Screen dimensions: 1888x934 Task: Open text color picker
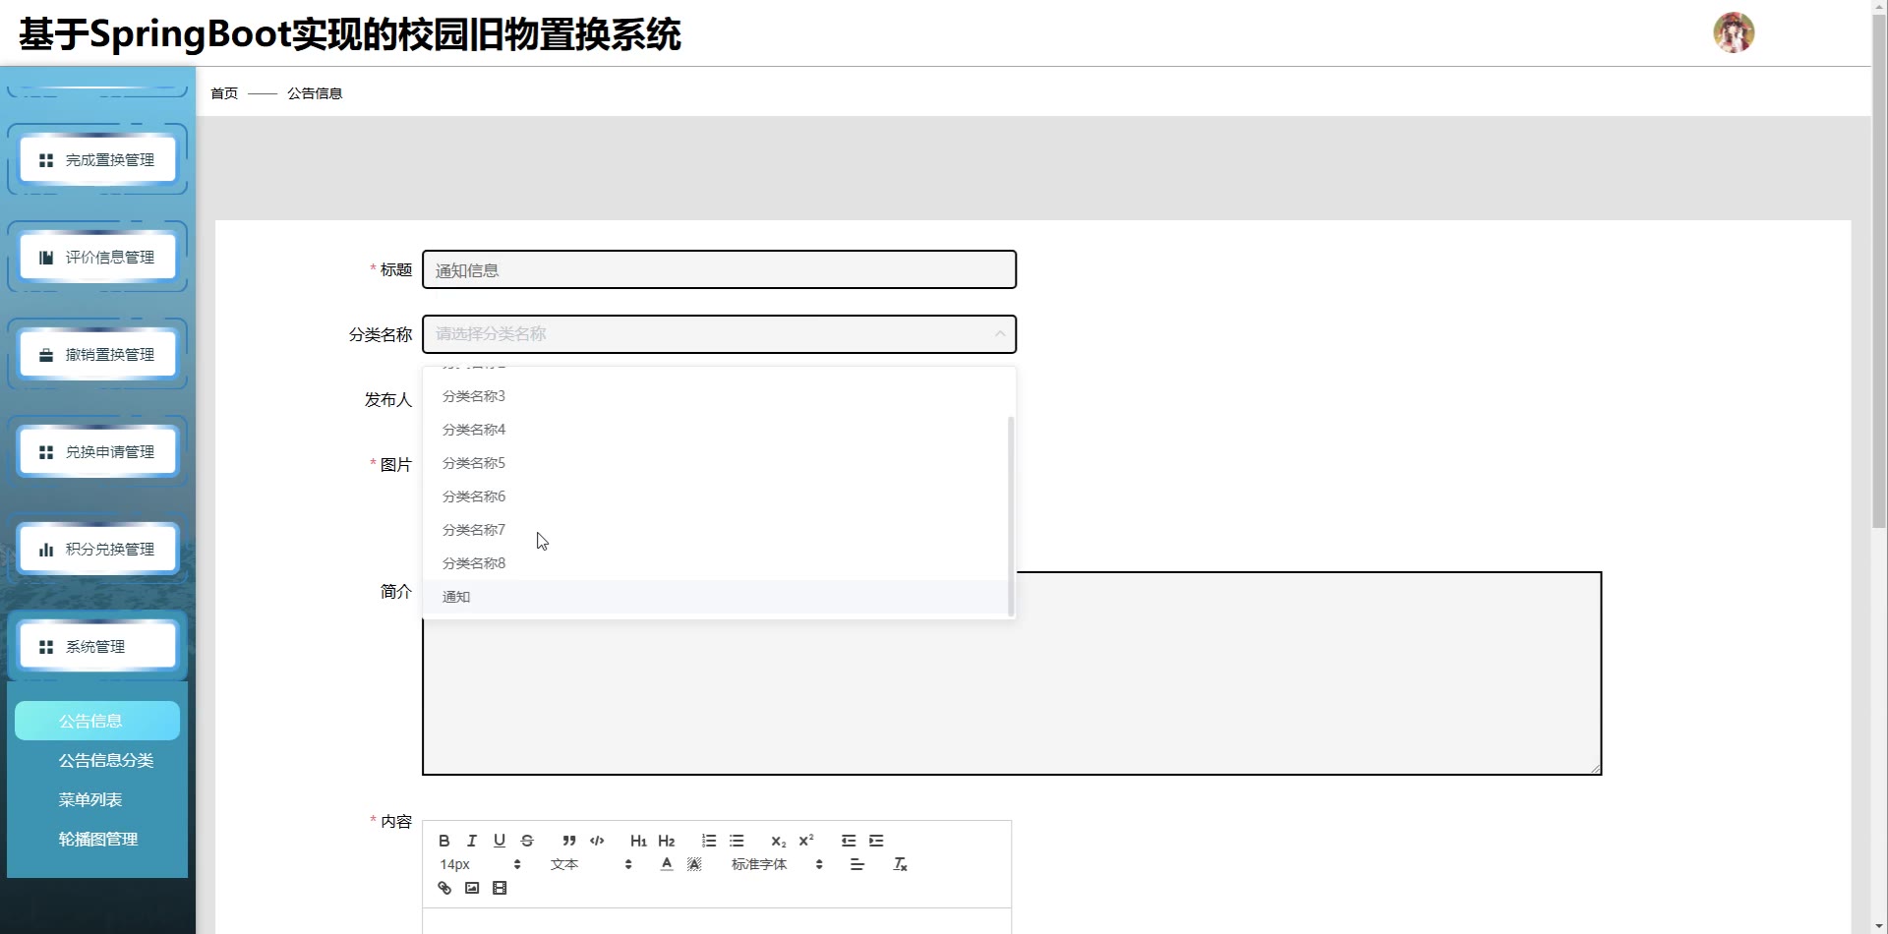pyautogui.click(x=667, y=864)
